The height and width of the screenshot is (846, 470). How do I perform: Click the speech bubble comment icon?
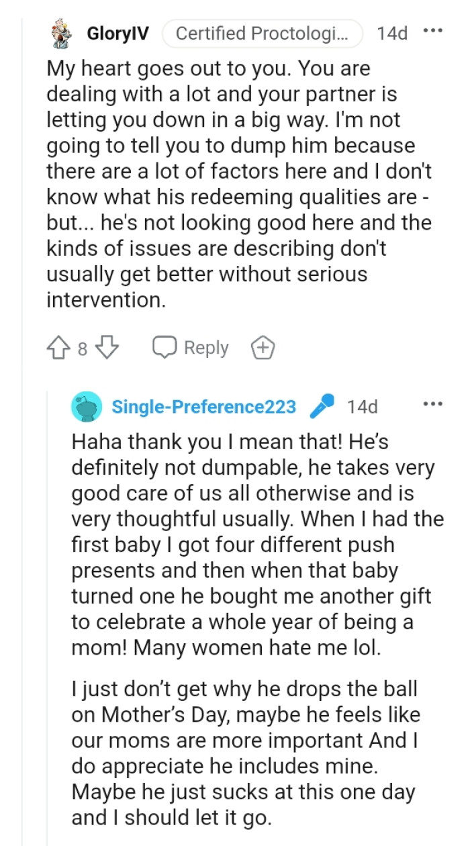pyautogui.click(x=163, y=347)
